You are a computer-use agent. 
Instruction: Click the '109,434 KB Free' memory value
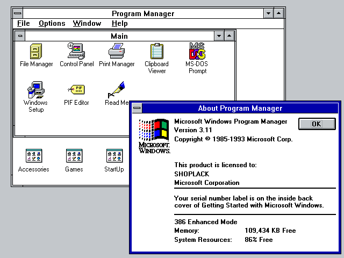click(270, 231)
